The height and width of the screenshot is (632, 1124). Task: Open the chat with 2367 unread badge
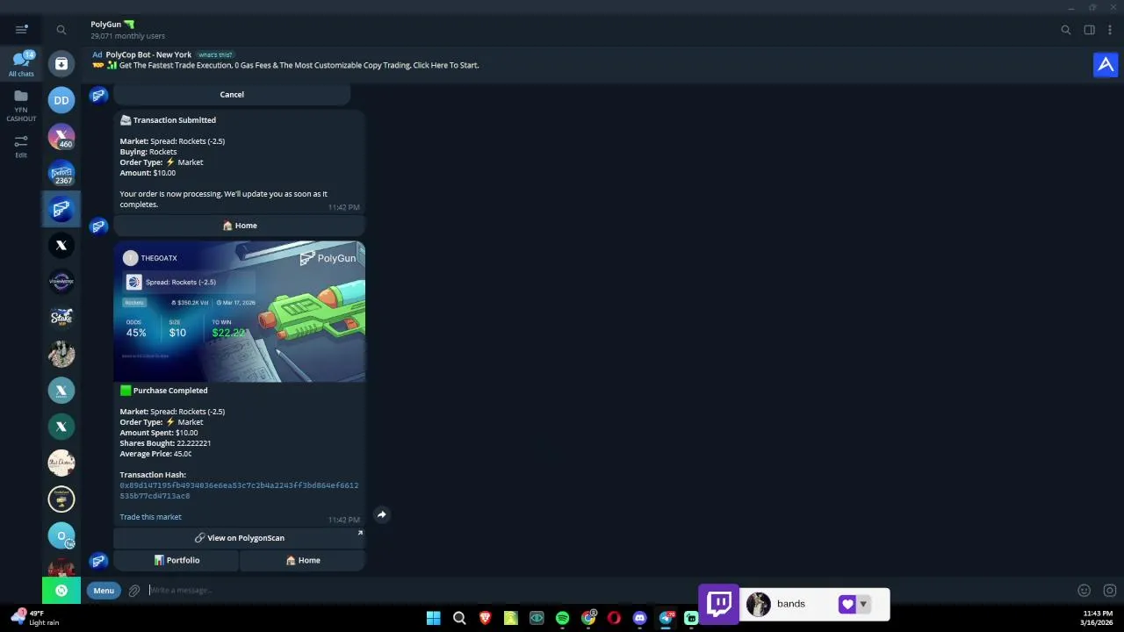pyautogui.click(x=61, y=173)
